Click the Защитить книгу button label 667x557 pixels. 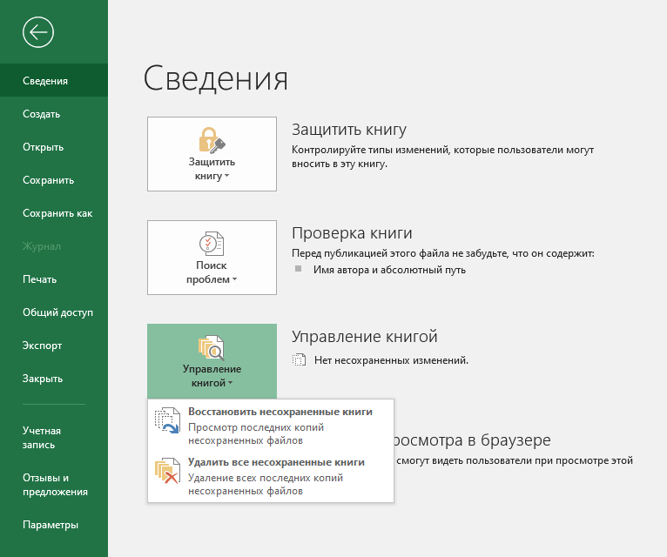[x=212, y=169]
